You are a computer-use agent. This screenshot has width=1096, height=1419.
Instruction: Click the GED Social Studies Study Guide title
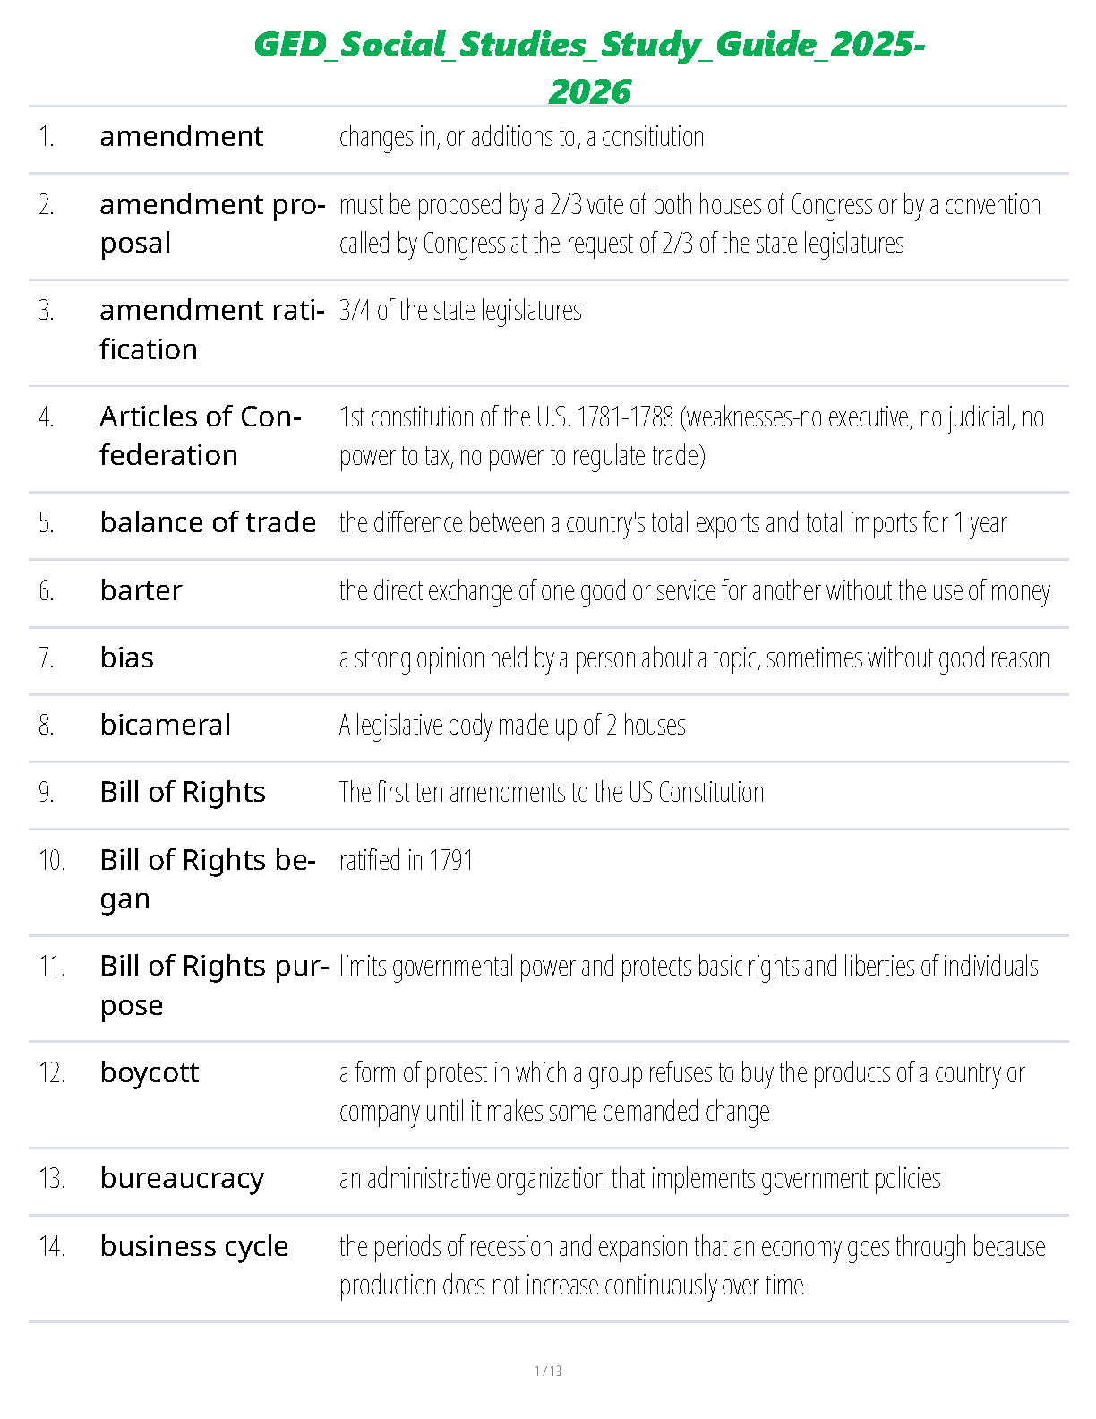point(590,67)
